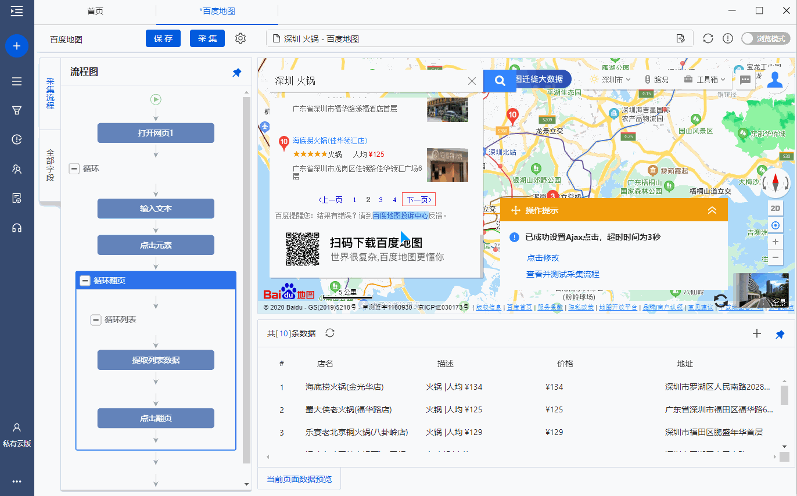This screenshot has height=496, width=797.
Task: Click the flow start play icon
Action: [x=156, y=99]
